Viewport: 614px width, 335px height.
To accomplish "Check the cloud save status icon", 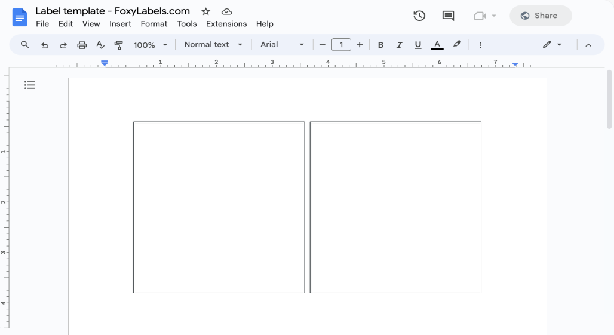I will point(226,11).
